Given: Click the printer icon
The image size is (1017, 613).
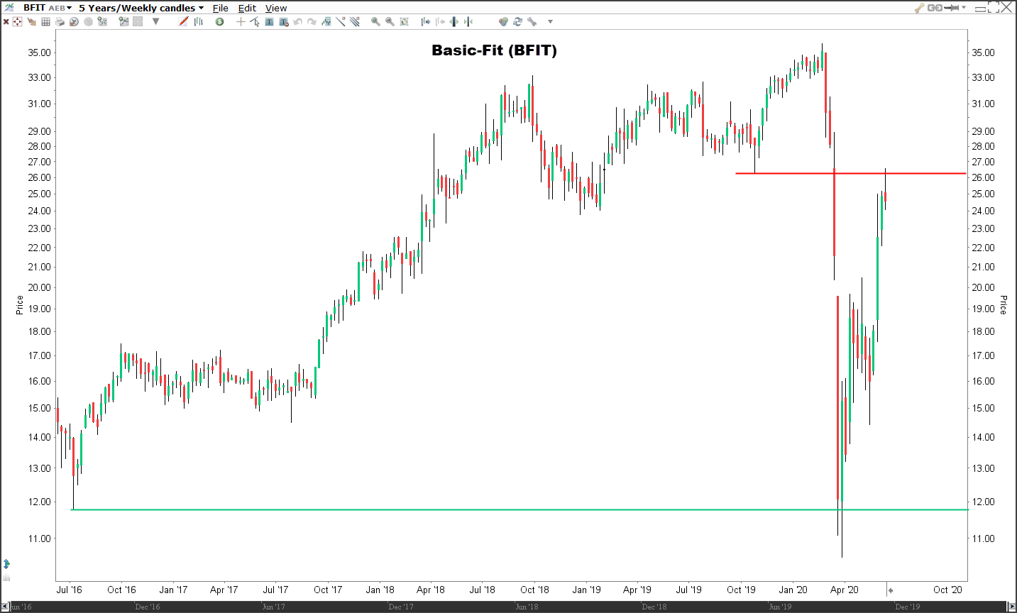Looking at the screenshot, I should pyautogui.click(x=60, y=22).
